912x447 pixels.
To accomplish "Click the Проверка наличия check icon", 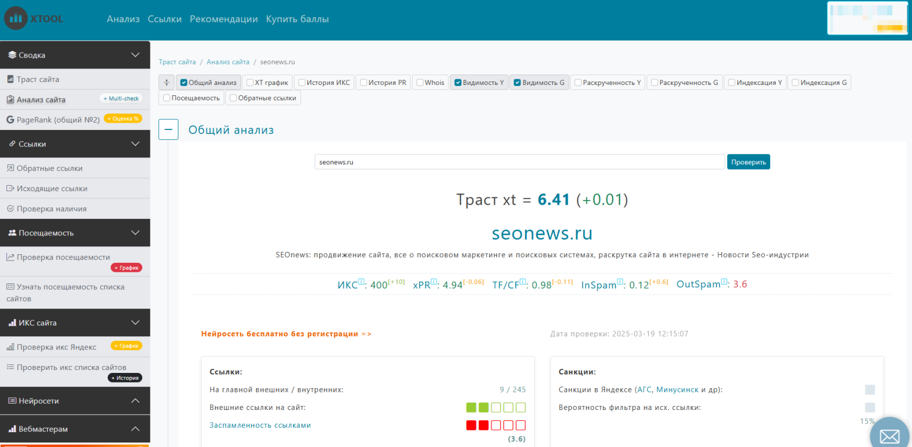I will coord(10,209).
